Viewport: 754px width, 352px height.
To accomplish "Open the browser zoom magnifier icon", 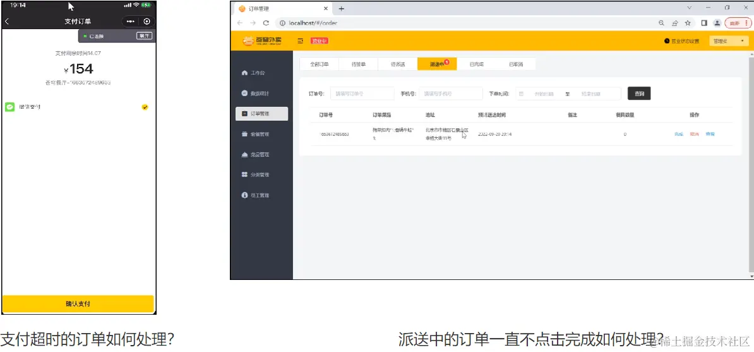I will pyautogui.click(x=661, y=23).
